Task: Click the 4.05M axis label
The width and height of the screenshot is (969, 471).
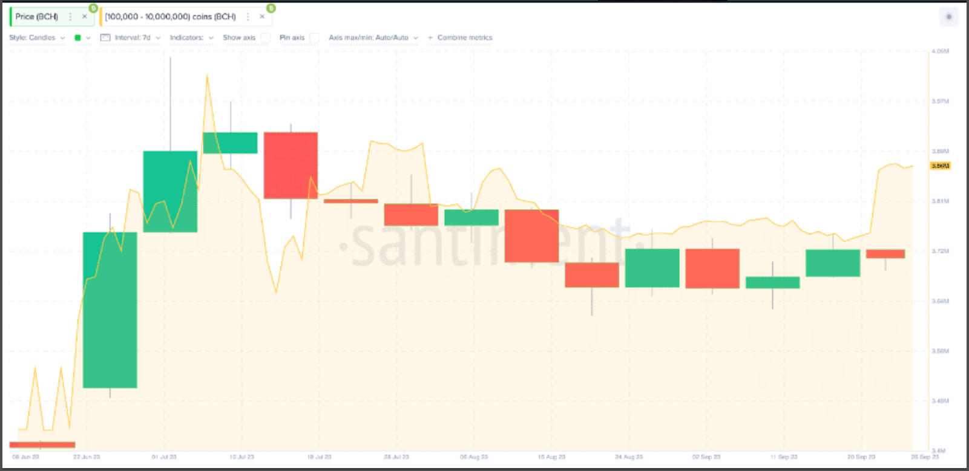Action: pos(941,51)
